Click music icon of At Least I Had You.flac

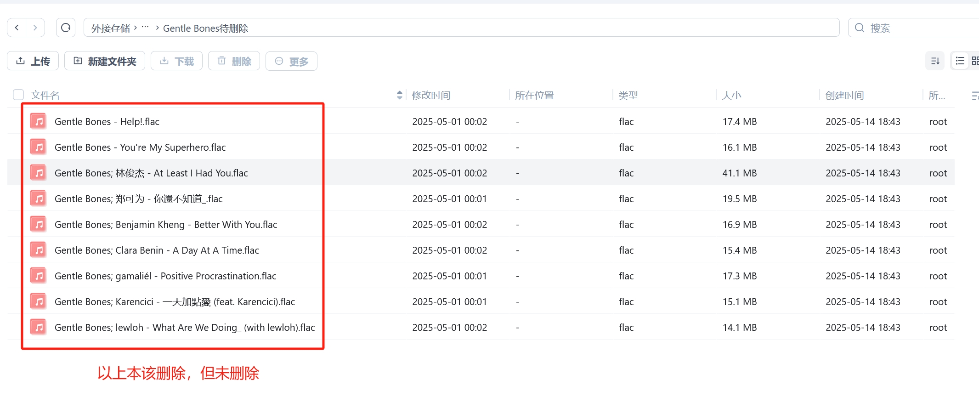pyautogui.click(x=39, y=173)
